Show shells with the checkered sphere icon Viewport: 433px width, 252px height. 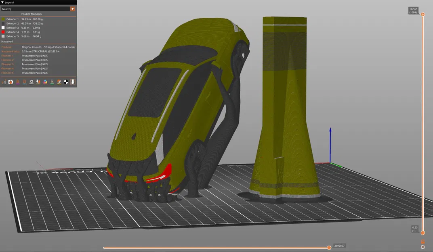(65, 82)
